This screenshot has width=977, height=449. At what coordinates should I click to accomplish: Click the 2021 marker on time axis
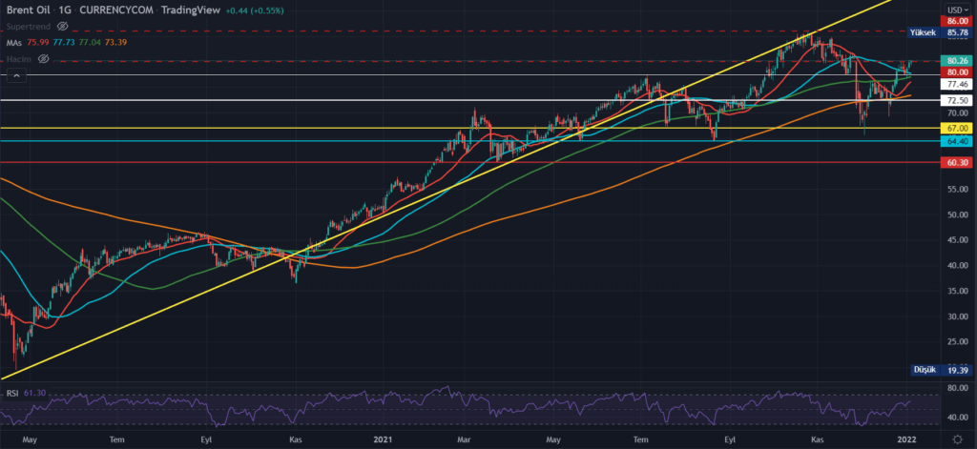385,440
